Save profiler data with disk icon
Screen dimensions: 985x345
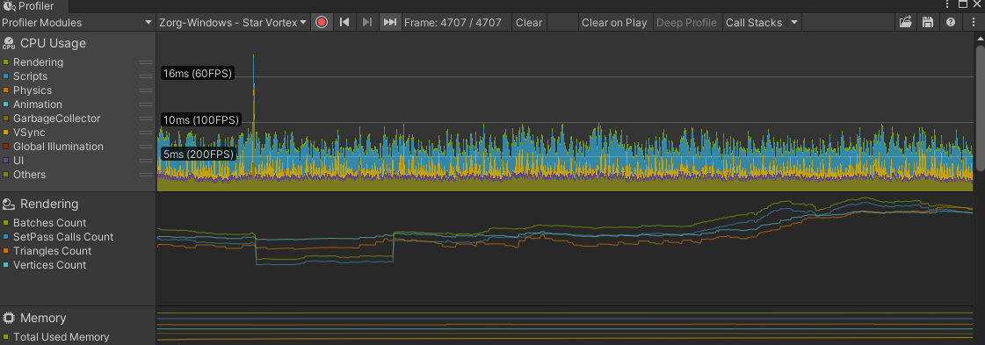(x=927, y=23)
